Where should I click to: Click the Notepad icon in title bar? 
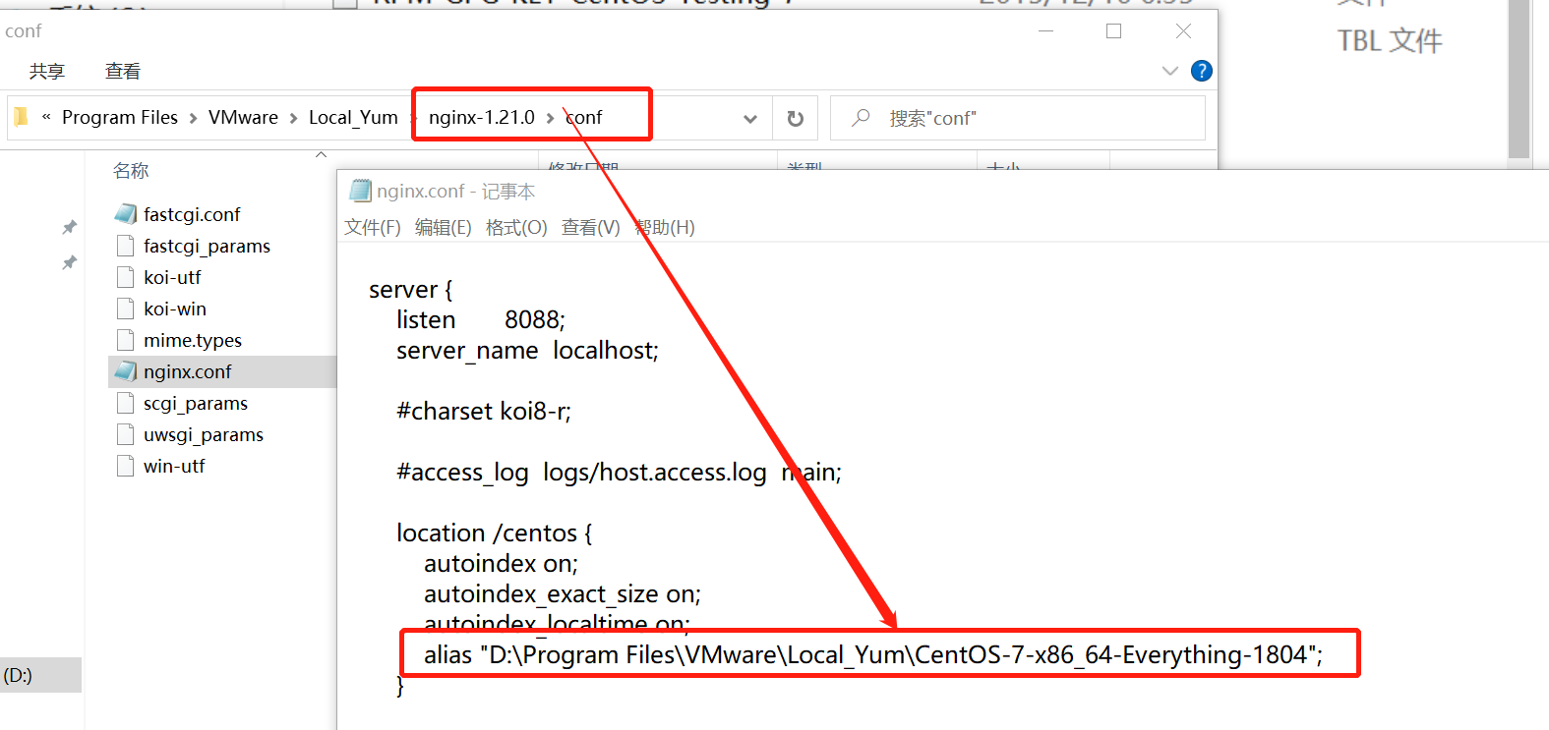pos(361,190)
